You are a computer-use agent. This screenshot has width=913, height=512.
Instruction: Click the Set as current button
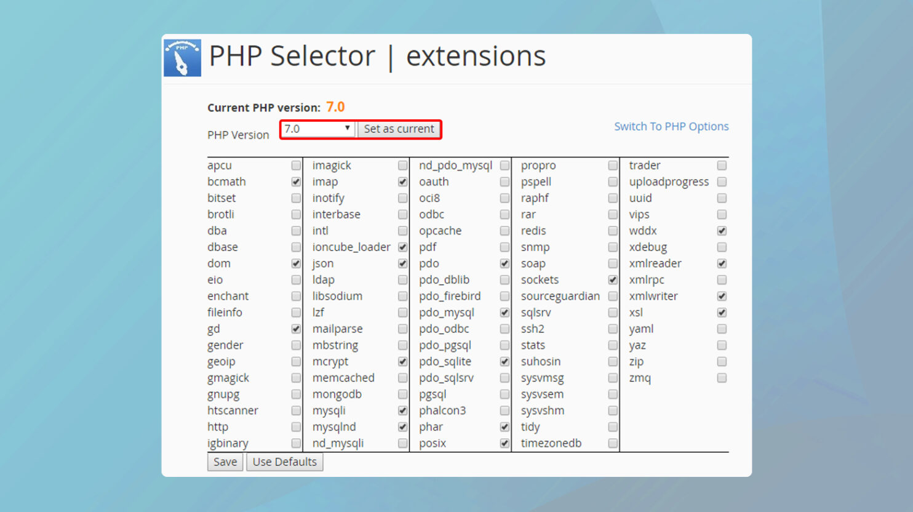399,129
